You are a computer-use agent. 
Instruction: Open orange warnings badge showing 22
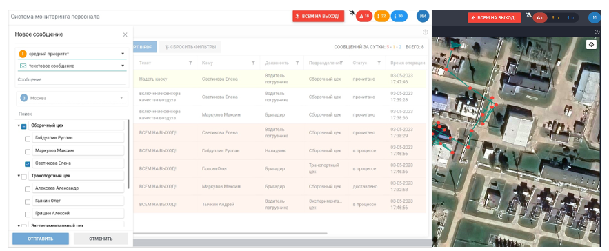(381, 17)
